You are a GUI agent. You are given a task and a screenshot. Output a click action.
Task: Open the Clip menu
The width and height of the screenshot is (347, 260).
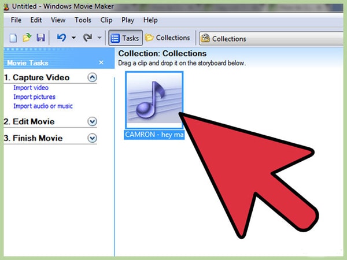[106, 20]
